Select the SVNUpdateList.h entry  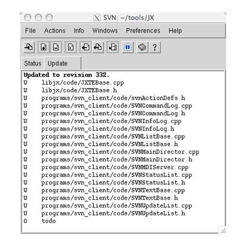[104, 213]
